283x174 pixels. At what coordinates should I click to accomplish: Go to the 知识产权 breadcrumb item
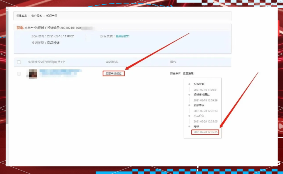click(52, 16)
